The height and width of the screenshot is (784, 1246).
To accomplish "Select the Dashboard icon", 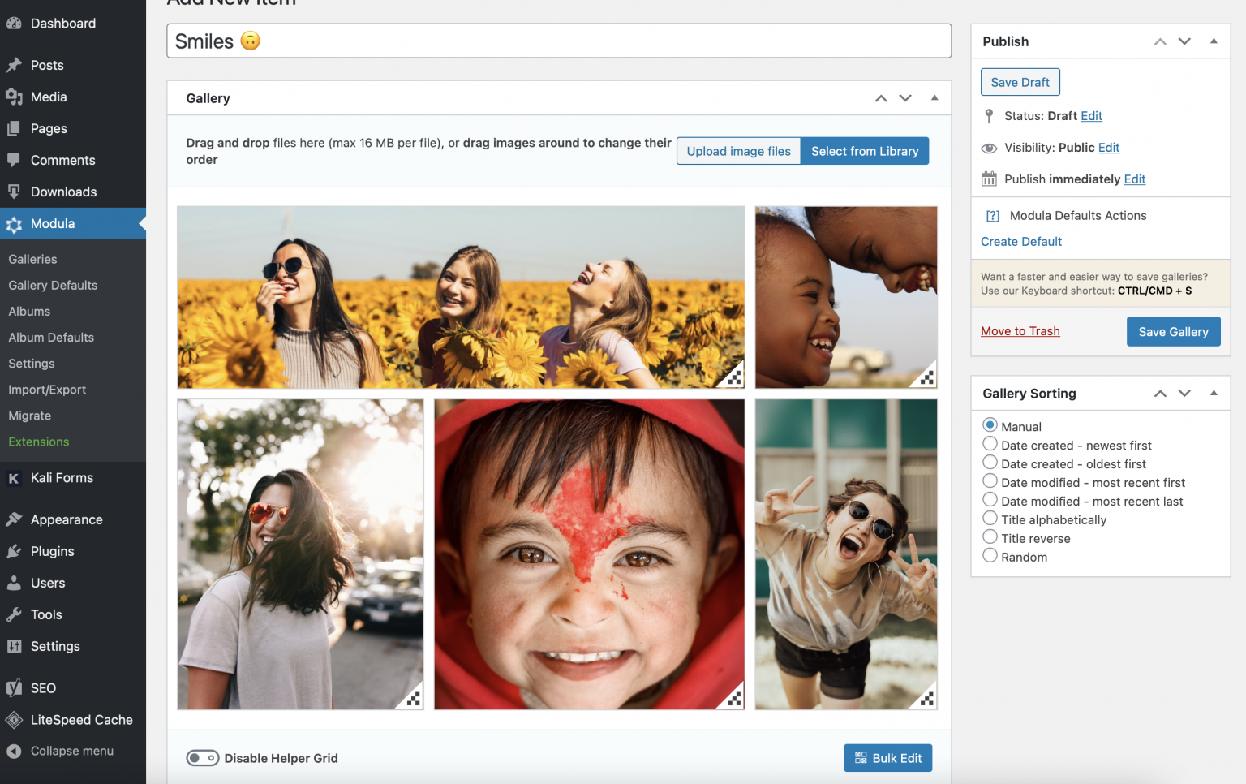I will click(14, 23).
